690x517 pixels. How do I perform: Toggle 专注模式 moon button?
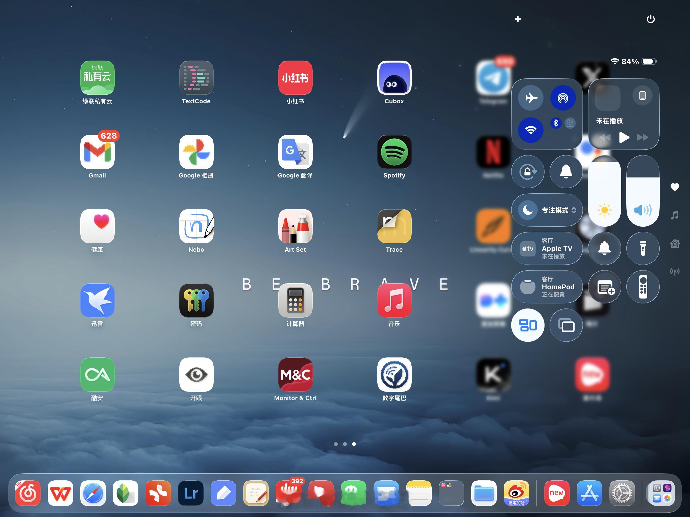pyautogui.click(x=528, y=210)
